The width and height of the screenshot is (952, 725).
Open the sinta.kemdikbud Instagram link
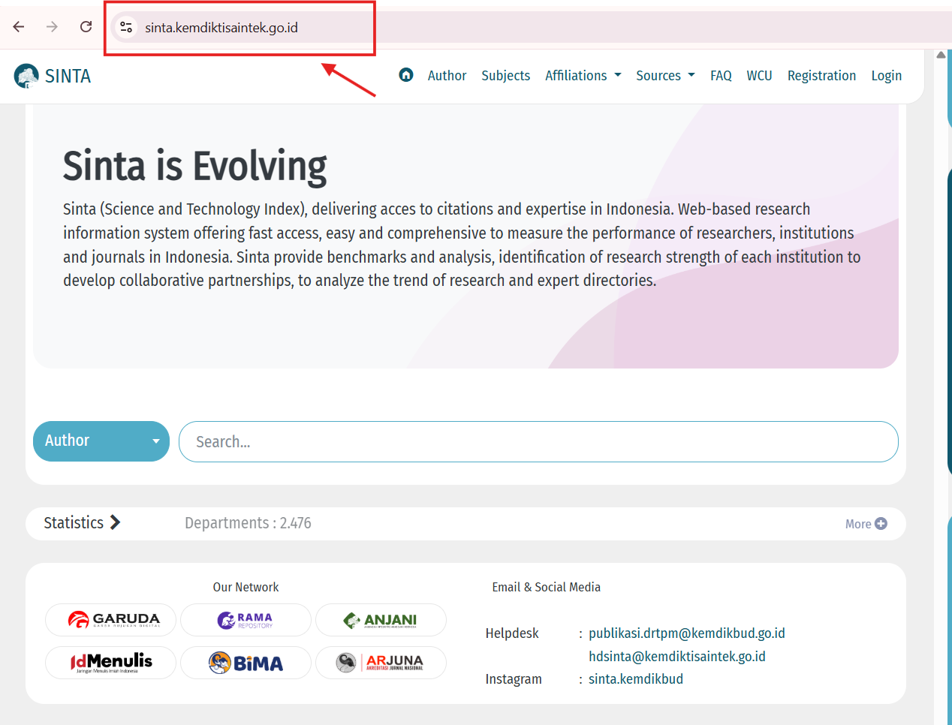click(x=636, y=678)
